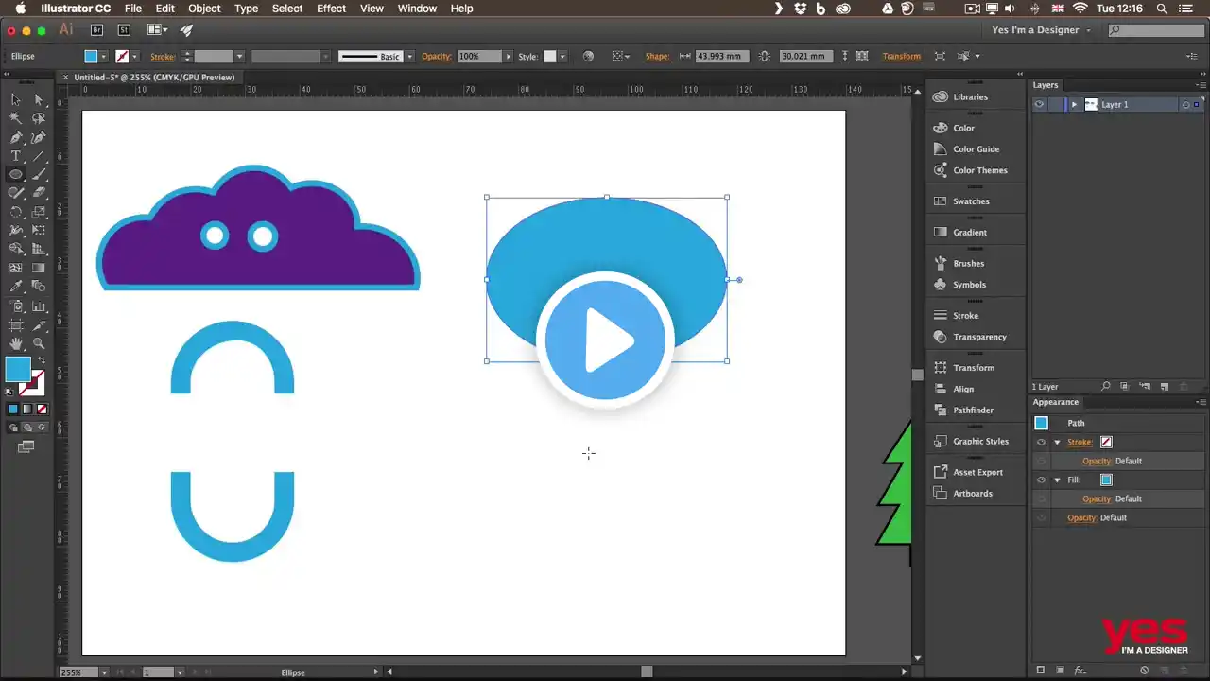
Task: Select the Selection tool arrow
Action: tap(16, 99)
